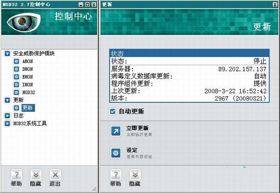Collapse control center title bar arrow
The image size is (280, 193).
point(94,5)
